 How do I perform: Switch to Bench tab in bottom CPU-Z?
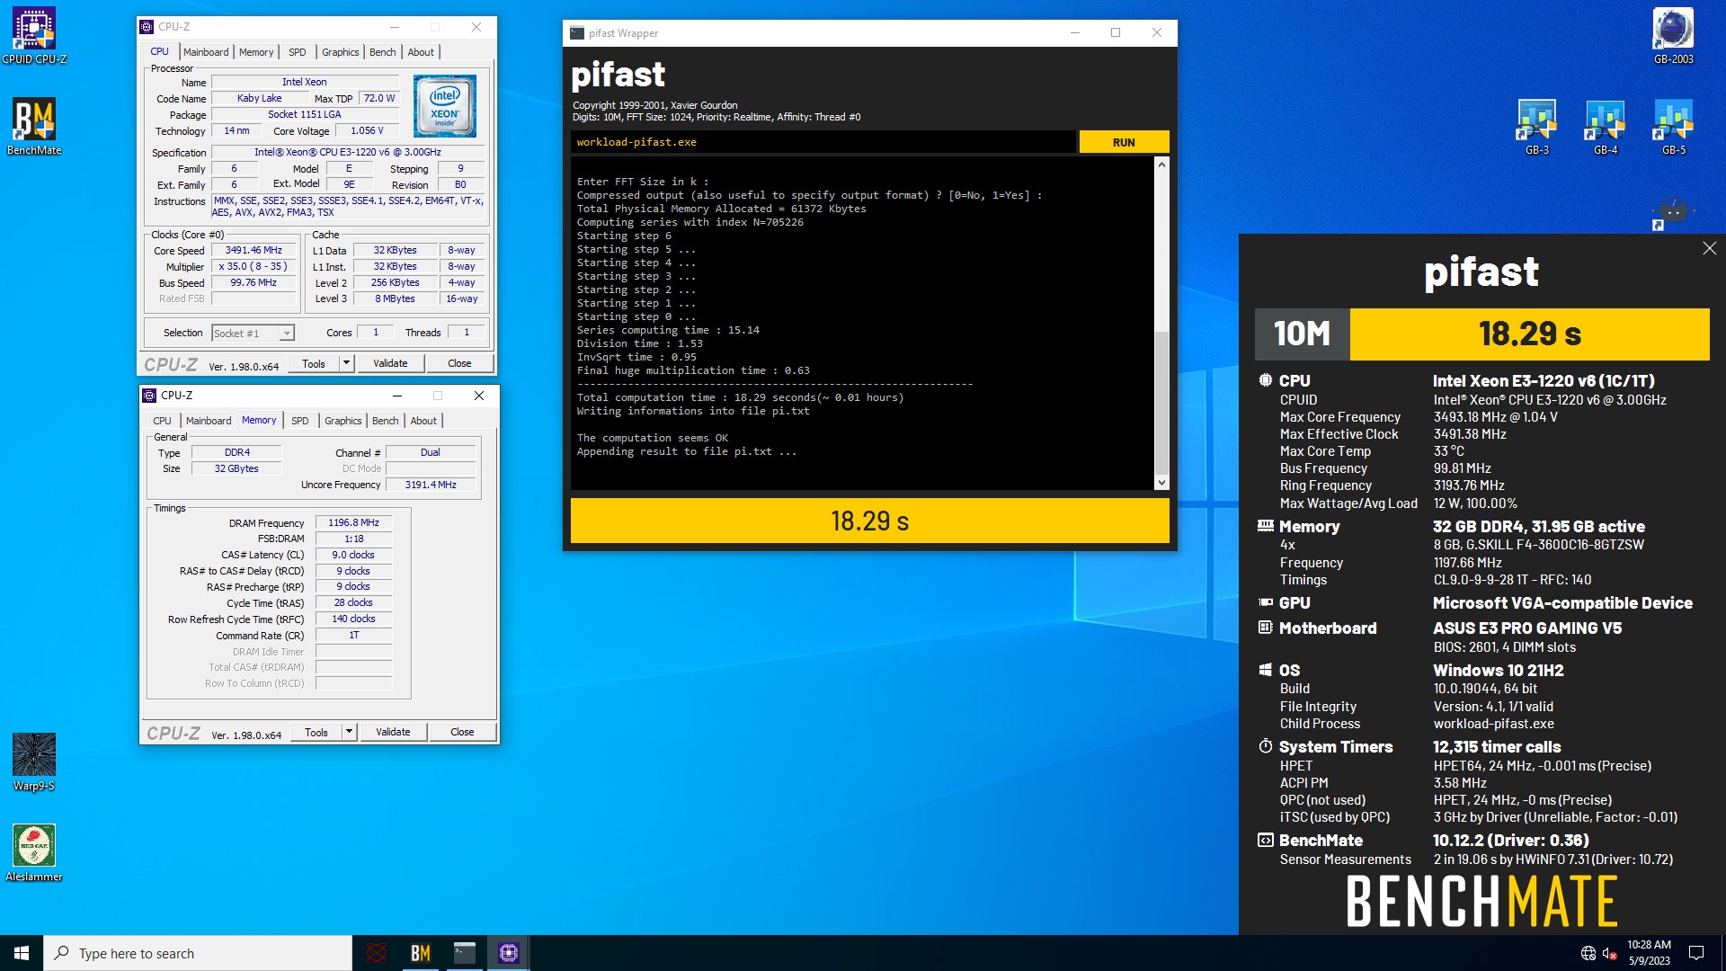pyautogui.click(x=386, y=421)
